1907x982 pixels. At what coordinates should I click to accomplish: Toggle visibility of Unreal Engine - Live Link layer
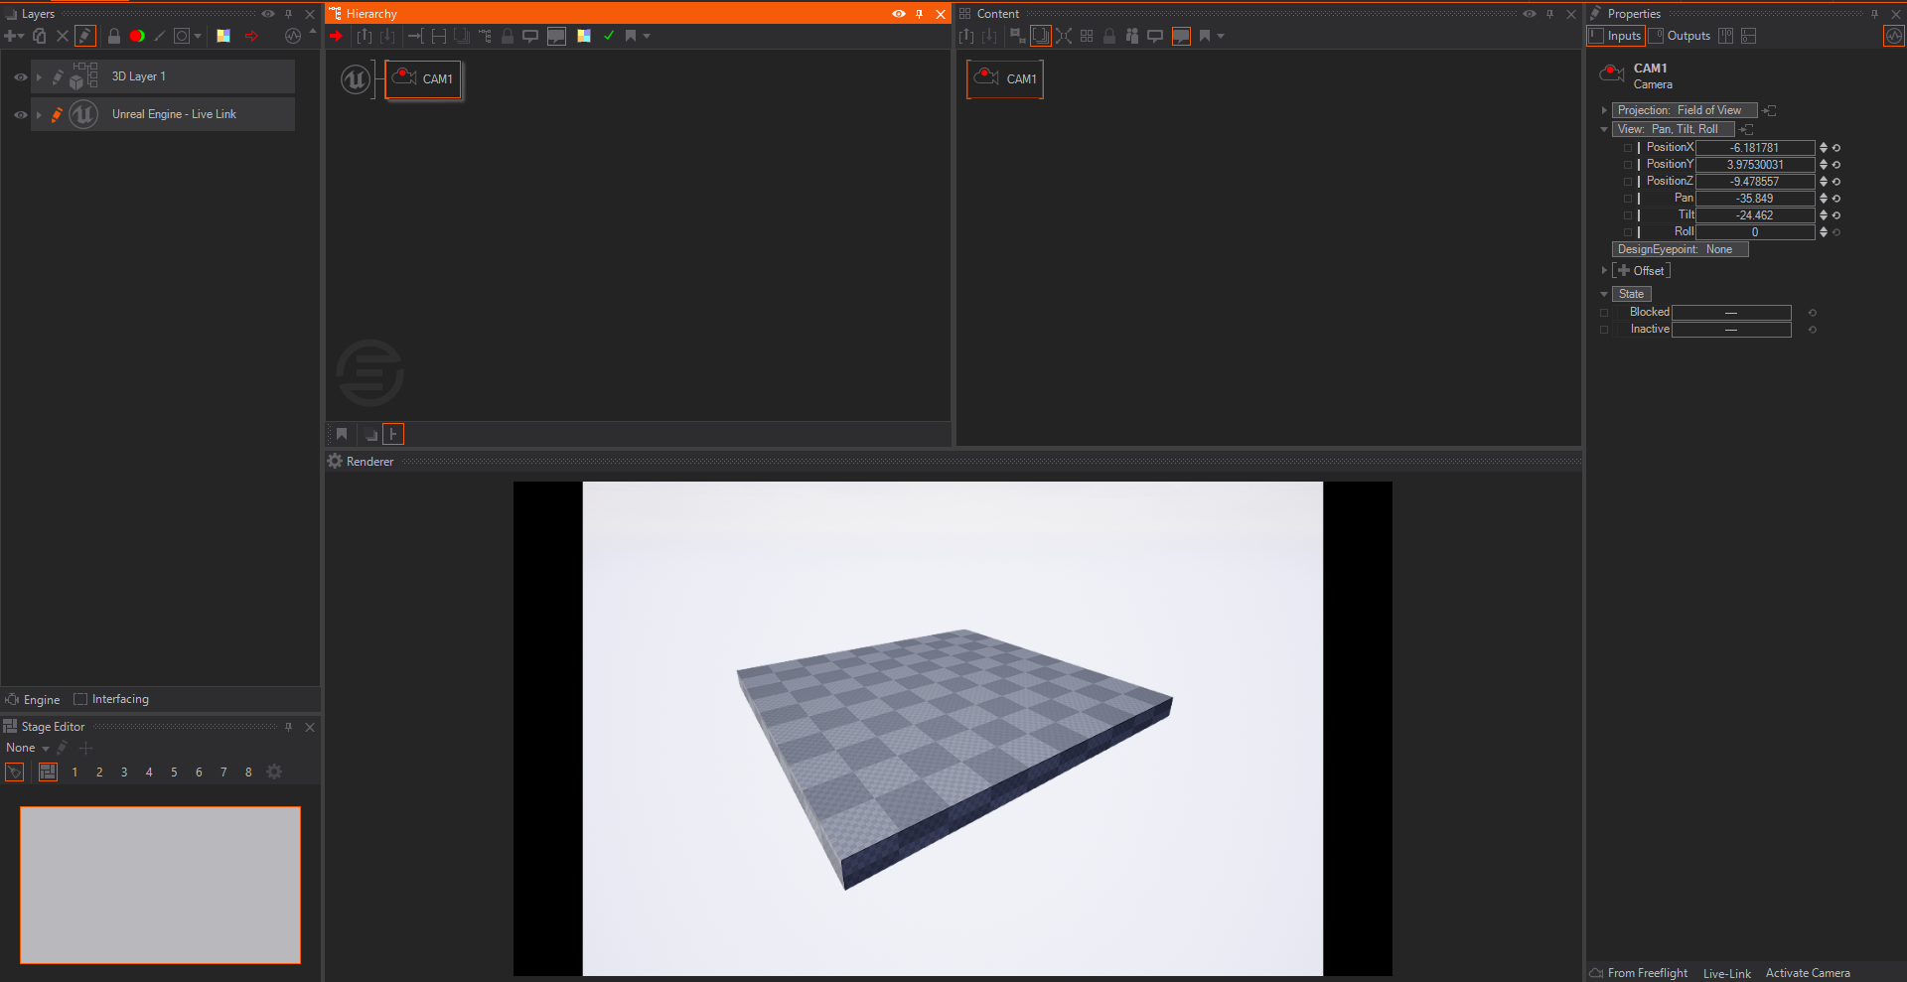click(20, 114)
